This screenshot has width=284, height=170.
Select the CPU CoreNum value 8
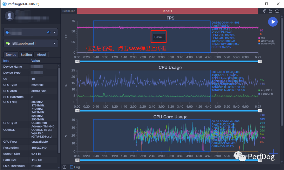click(32, 97)
